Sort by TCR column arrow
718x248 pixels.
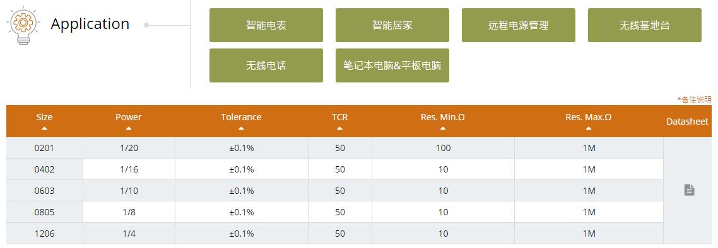coord(340,128)
